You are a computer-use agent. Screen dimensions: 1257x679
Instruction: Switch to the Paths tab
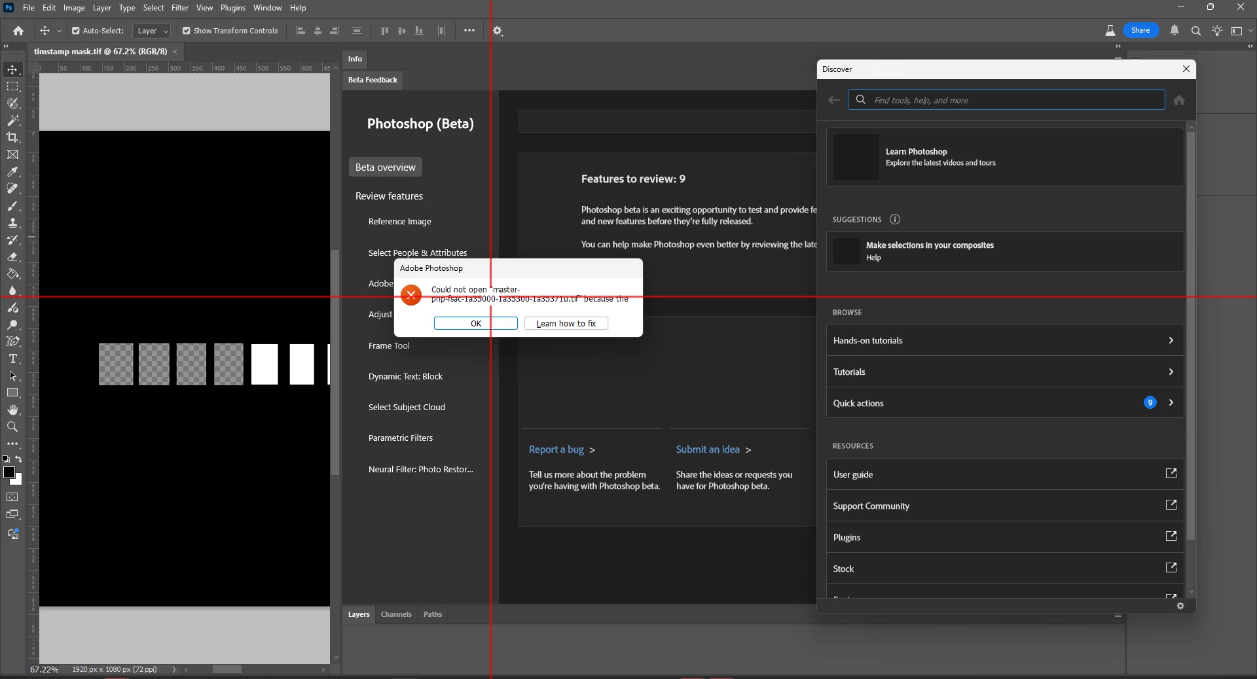(x=433, y=614)
